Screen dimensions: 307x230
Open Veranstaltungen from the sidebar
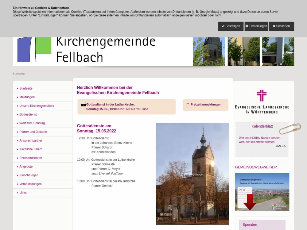pos(30,184)
